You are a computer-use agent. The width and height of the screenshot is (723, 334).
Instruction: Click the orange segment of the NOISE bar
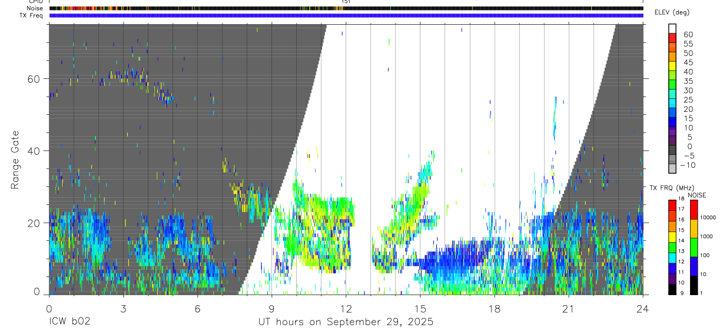(x=694, y=228)
